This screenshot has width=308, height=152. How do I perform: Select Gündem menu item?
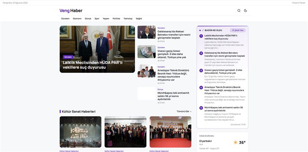[x=65, y=19]
